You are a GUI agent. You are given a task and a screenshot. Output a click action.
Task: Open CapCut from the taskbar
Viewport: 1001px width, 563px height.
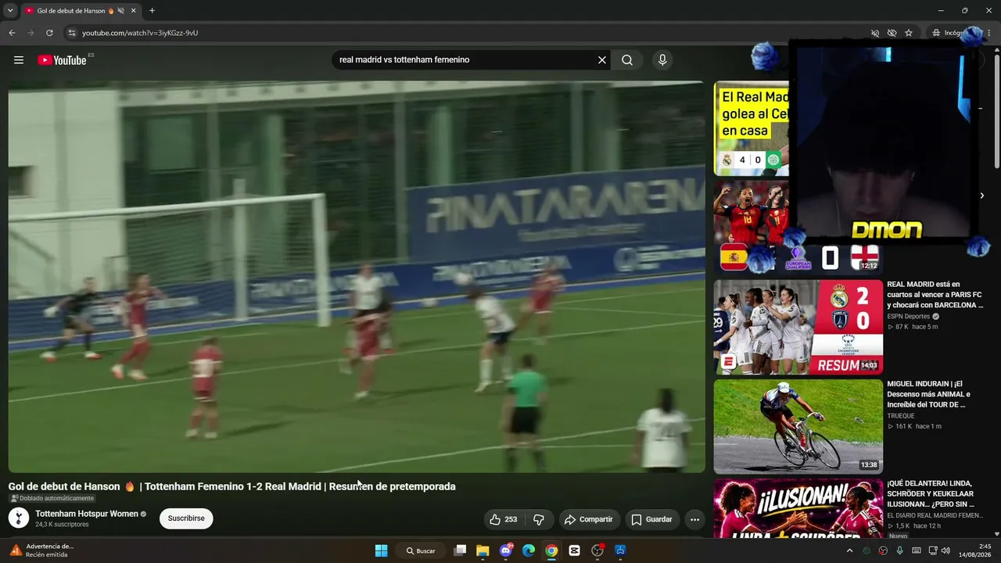575,550
